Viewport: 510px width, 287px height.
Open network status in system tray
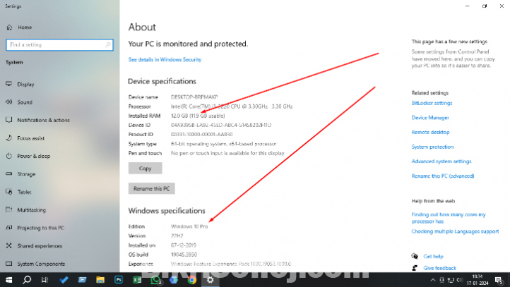(451, 280)
